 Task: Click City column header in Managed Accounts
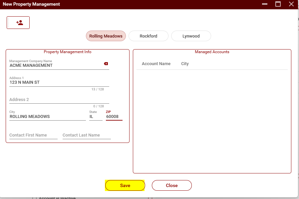[185, 64]
